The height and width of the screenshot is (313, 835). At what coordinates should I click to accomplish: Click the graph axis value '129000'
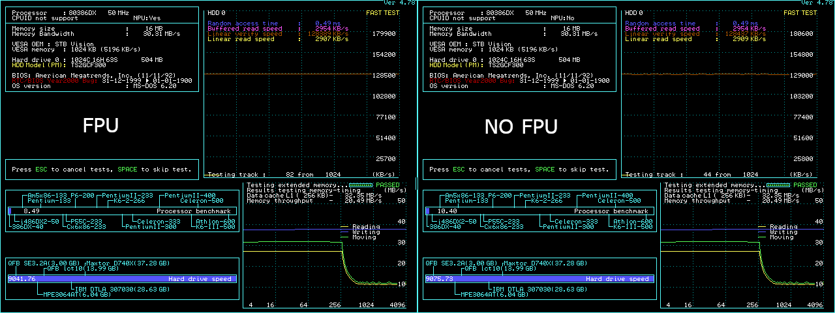[802, 76]
